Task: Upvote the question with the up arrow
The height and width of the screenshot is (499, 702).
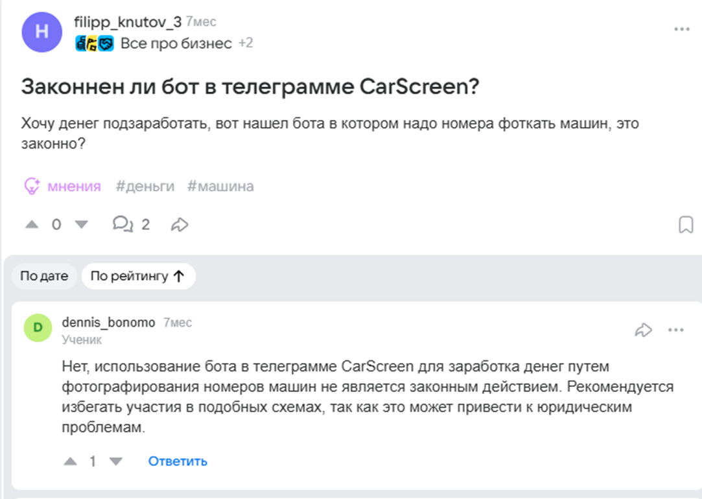Action: (32, 224)
